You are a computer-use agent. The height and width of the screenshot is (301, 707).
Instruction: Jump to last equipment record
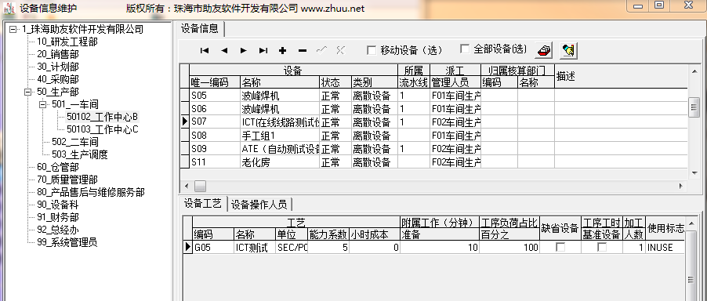(x=263, y=50)
